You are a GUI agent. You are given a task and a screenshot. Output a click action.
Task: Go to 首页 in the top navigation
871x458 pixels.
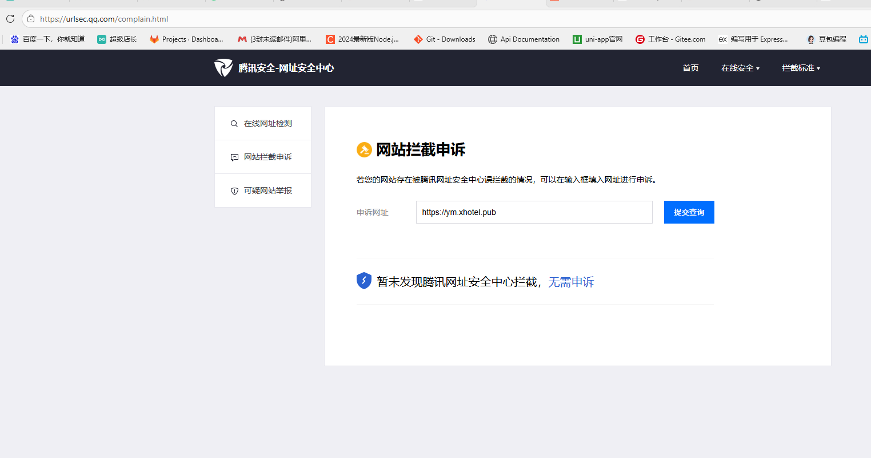coord(690,68)
